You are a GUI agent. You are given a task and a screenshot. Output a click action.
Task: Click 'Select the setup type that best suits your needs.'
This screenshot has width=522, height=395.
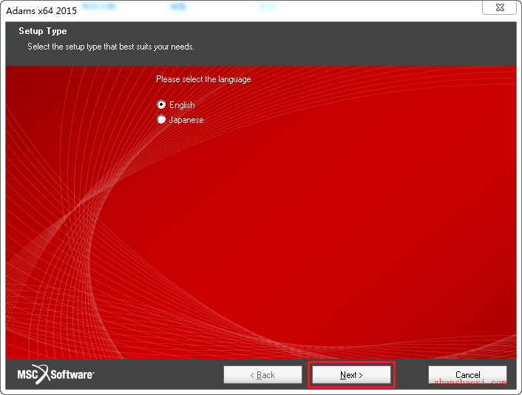point(110,47)
